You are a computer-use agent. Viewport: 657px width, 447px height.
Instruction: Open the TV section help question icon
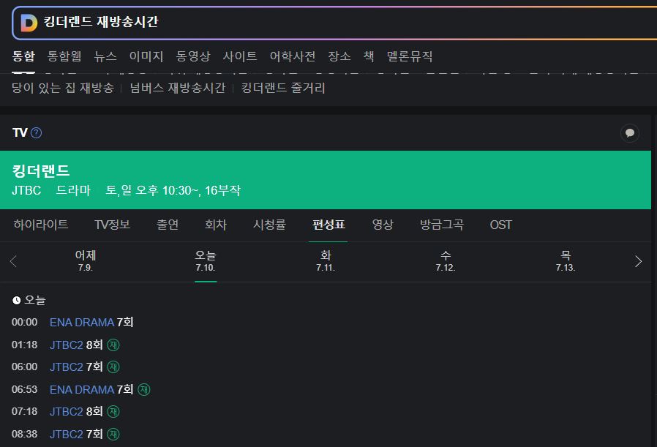[x=37, y=133]
